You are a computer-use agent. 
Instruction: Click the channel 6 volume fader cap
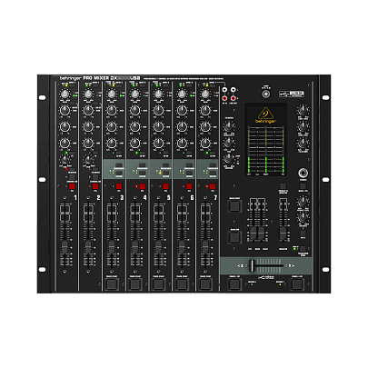182,246
